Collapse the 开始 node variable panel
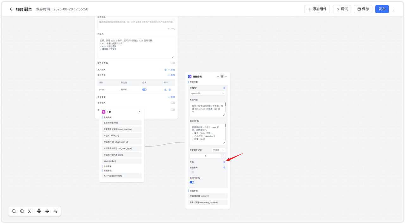 coord(140,112)
